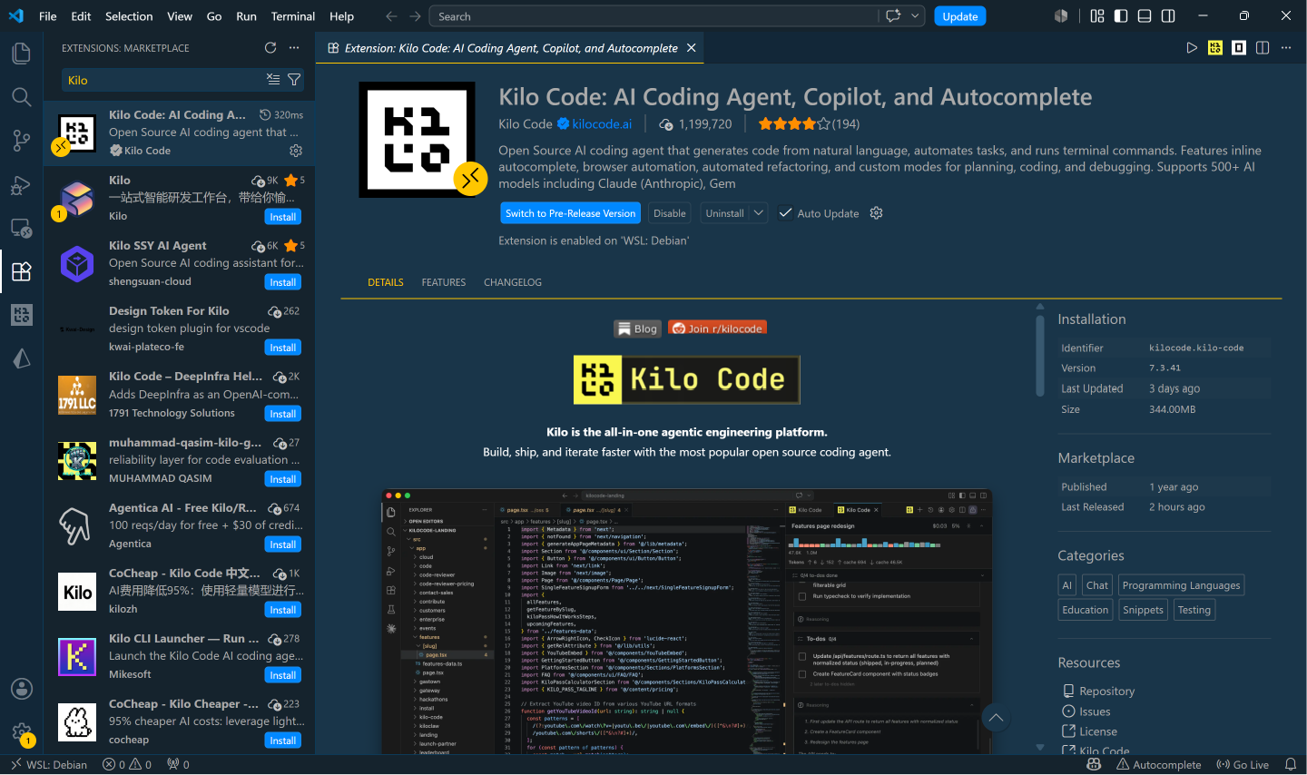
Task: Open editor More Actions ellipsis
Action: pyautogui.click(x=1286, y=48)
